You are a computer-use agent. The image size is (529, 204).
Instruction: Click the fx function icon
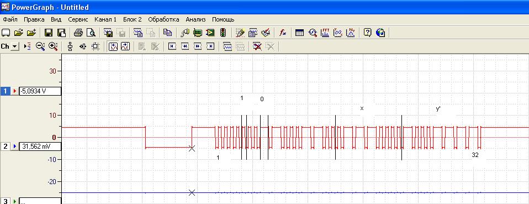(x=283, y=33)
